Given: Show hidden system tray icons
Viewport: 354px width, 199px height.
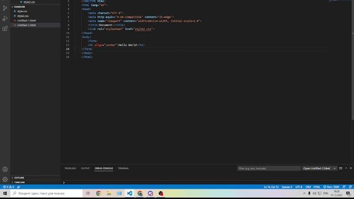Looking at the screenshot, I should click(x=304, y=193).
